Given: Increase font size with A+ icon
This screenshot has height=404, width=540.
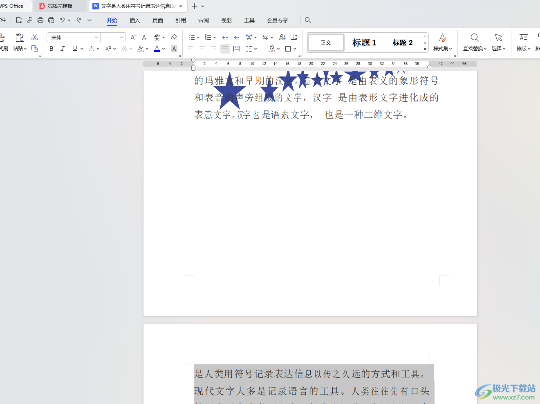Looking at the screenshot, I should click(x=133, y=37).
